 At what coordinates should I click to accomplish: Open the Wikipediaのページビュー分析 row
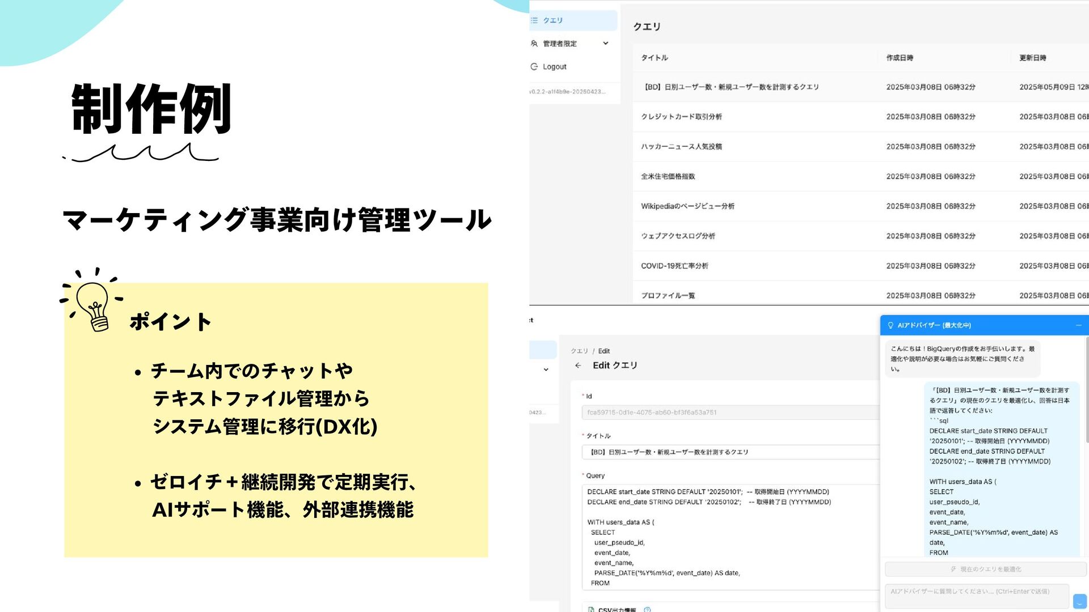coord(687,206)
